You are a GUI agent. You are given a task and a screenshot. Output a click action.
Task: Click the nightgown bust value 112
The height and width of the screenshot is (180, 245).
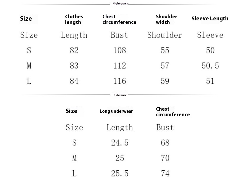[x=120, y=66]
